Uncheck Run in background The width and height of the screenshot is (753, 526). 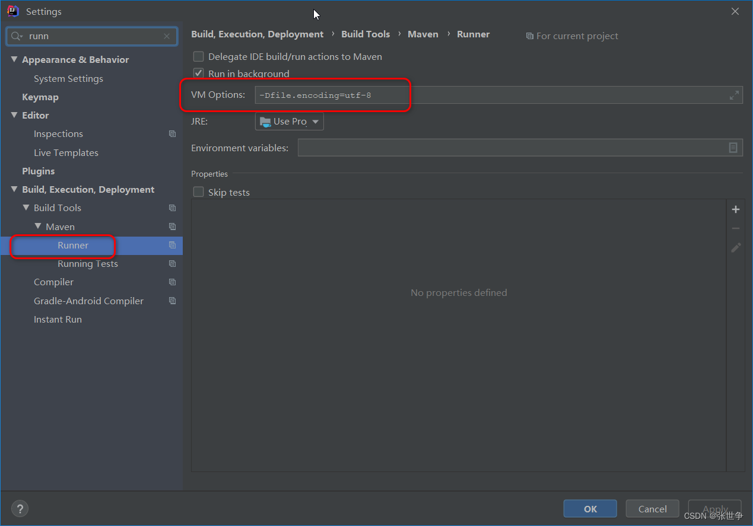pos(198,74)
